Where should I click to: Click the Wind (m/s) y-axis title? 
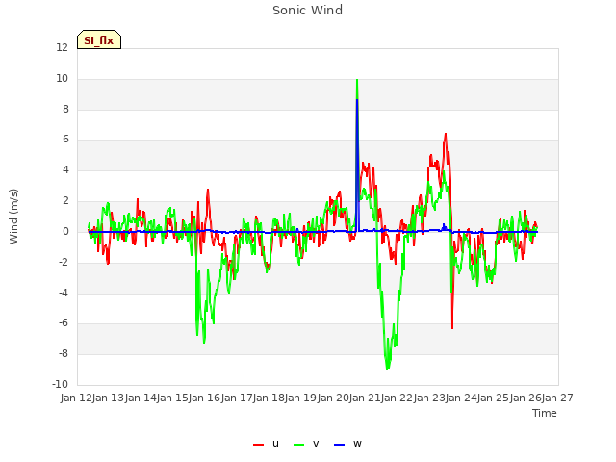pos(13,217)
